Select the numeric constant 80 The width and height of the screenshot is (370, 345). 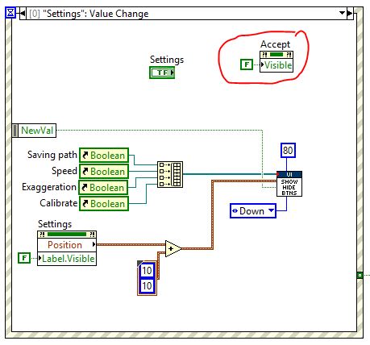288,150
